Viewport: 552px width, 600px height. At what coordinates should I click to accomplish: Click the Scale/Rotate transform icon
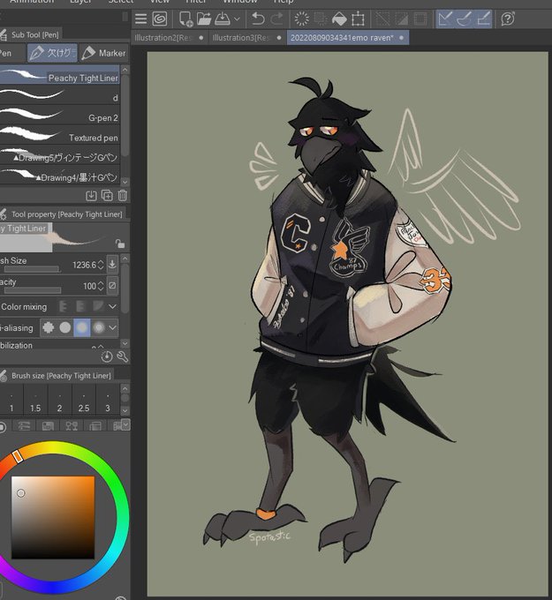[358, 19]
